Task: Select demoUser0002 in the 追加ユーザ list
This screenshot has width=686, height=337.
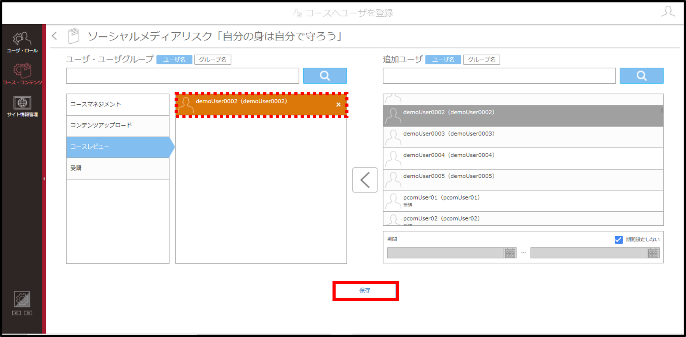Action: [x=523, y=116]
